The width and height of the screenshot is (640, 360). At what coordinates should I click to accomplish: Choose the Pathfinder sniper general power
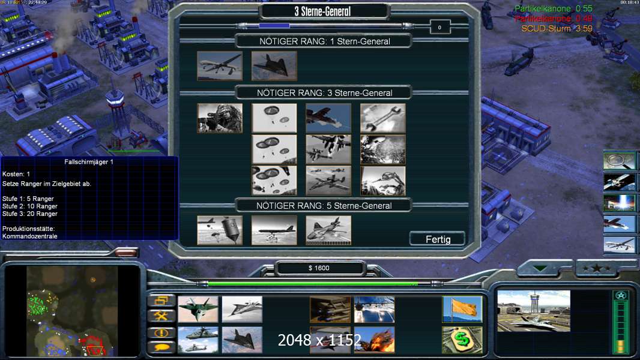tap(220, 118)
